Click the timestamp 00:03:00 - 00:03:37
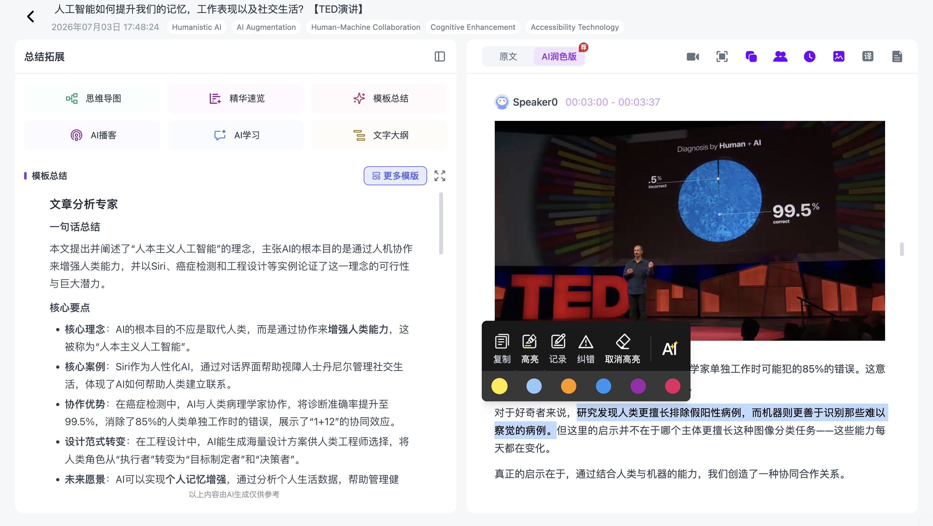Screen dimensions: 933x526 [612, 102]
